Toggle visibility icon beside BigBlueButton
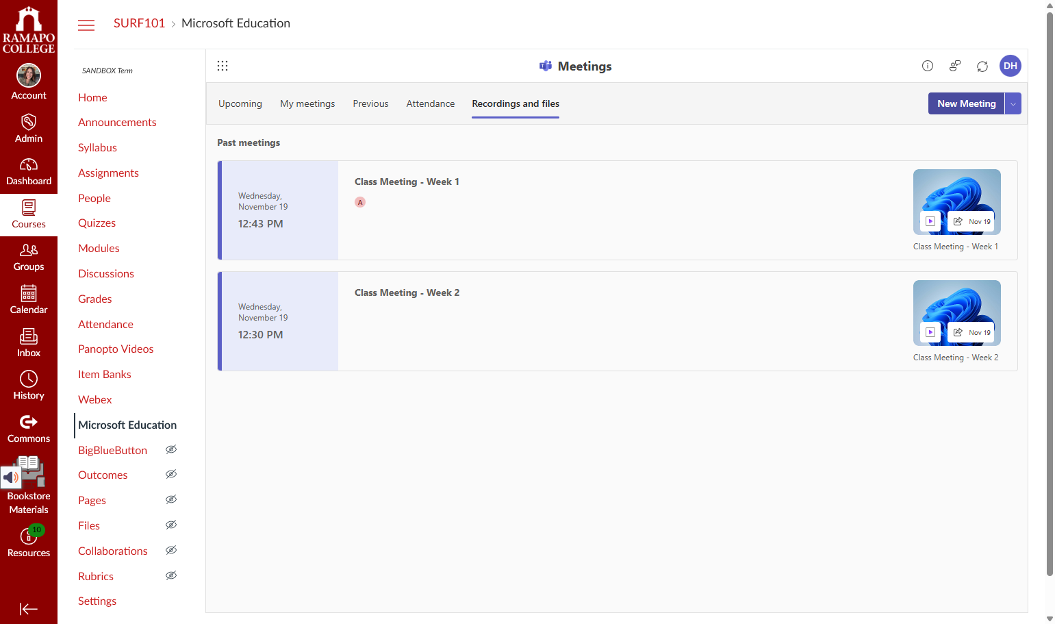 pyautogui.click(x=171, y=449)
